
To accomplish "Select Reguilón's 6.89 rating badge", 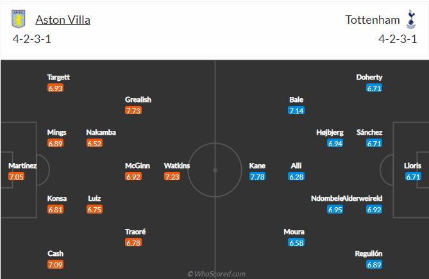I will pos(374,264).
